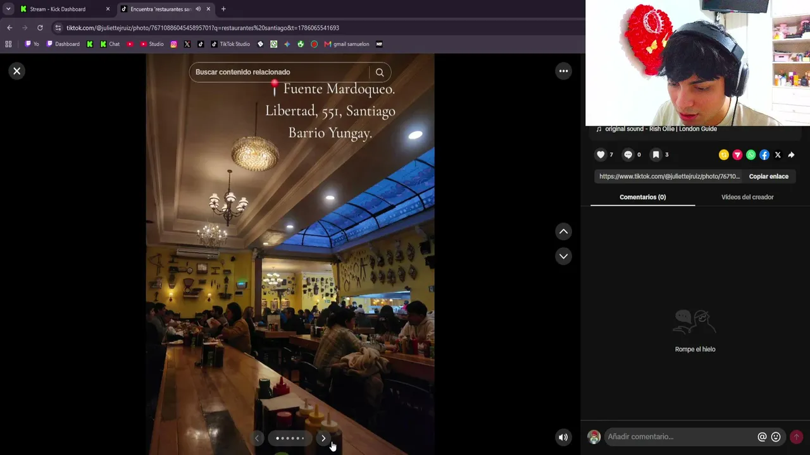The width and height of the screenshot is (810, 455).
Task: Open more share options arrow
Action: coord(791,155)
